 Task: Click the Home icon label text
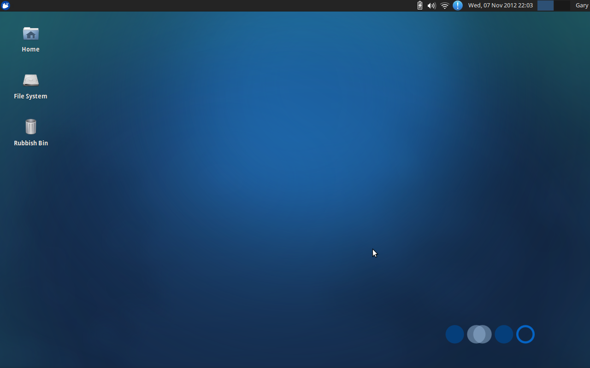click(30, 49)
